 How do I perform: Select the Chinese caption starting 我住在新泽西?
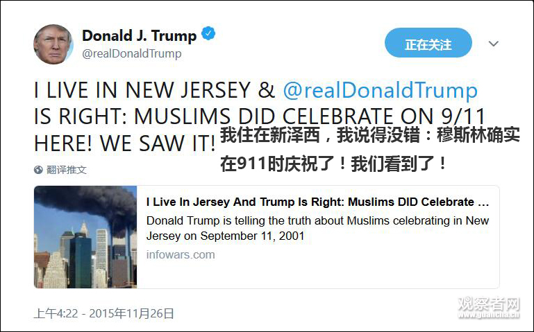coord(370,135)
